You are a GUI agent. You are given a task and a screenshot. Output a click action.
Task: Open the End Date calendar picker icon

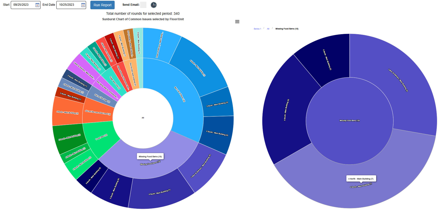coord(83,5)
